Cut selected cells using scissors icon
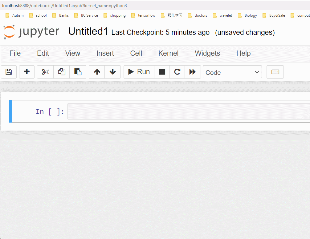Screen dimensions: 310x239 click(x=45, y=72)
